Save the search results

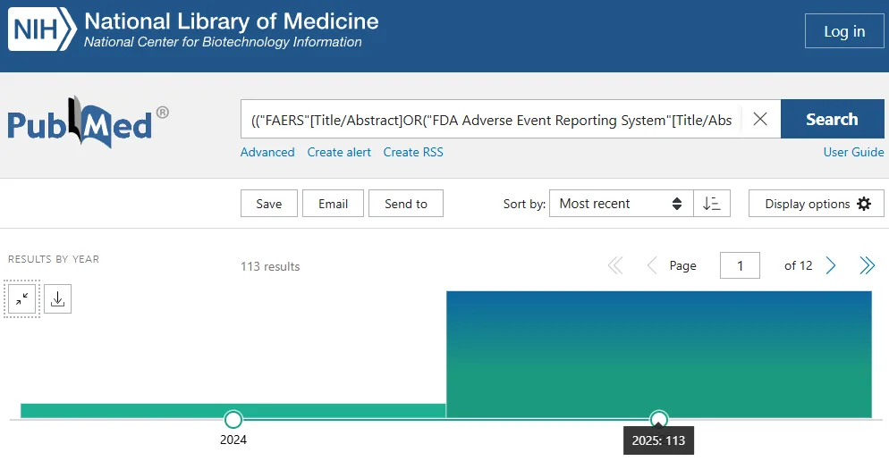coord(268,204)
